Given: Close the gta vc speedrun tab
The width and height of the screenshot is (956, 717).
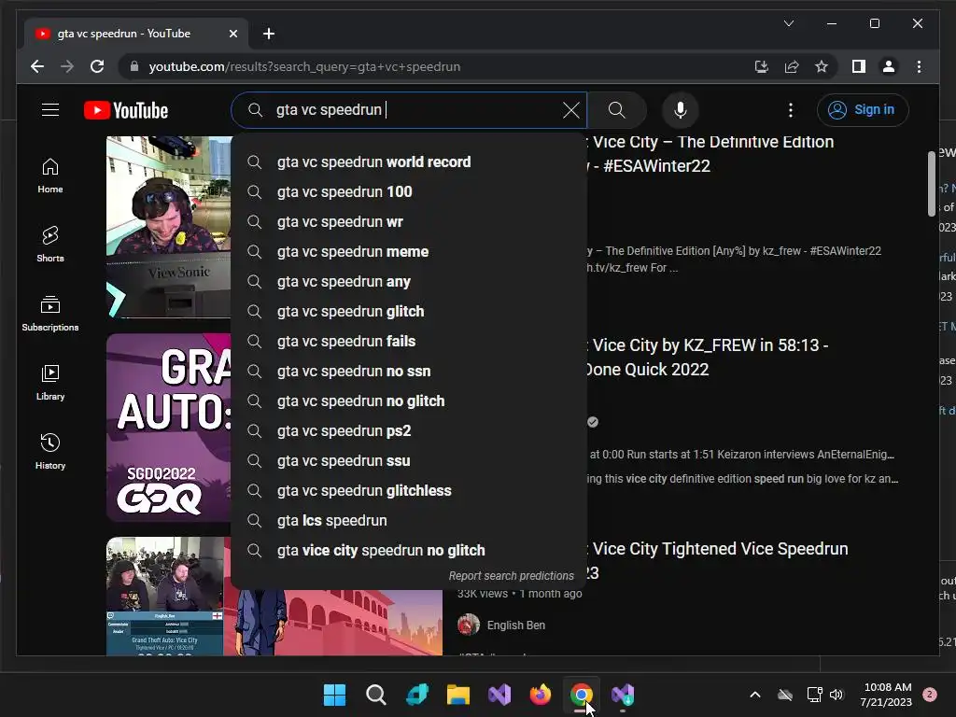Looking at the screenshot, I should click(232, 34).
